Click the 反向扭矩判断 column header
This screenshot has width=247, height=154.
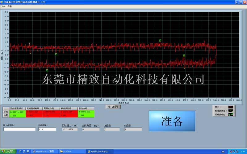pos(34,108)
